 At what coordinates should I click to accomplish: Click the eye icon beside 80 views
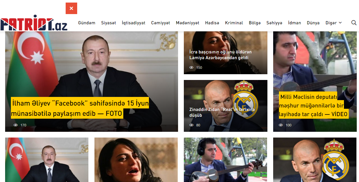pyautogui.click(x=192, y=125)
